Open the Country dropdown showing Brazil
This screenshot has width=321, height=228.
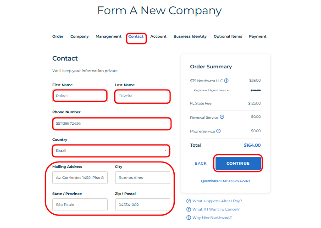pyautogui.click(x=111, y=150)
